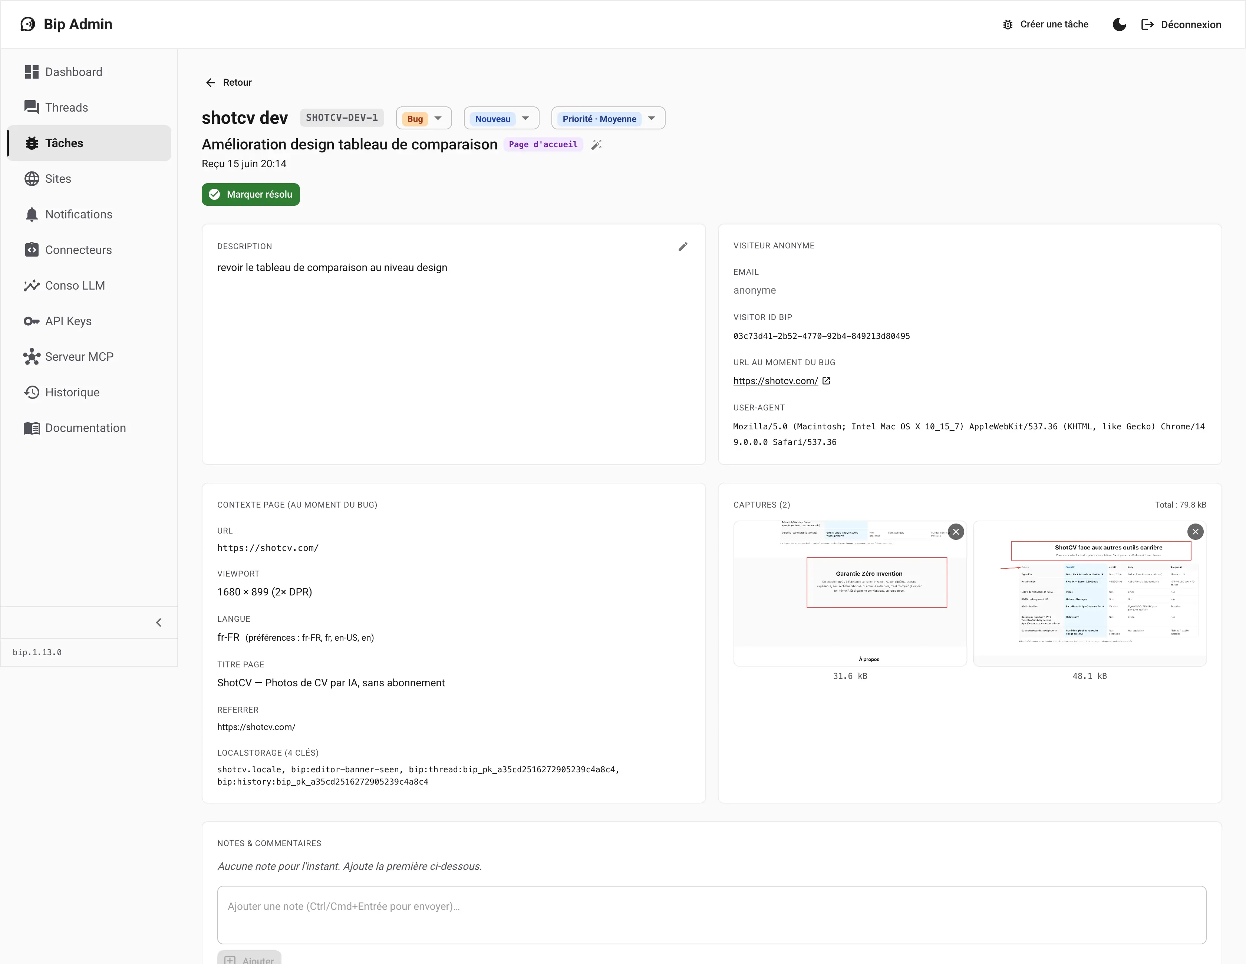Open the API Keys page
The width and height of the screenshot is (1246, 964).
click(x=89, y=321)
